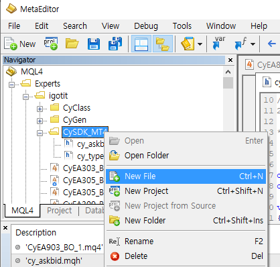
Task: Click the New file toolbar button
Action: click(19, 44)
